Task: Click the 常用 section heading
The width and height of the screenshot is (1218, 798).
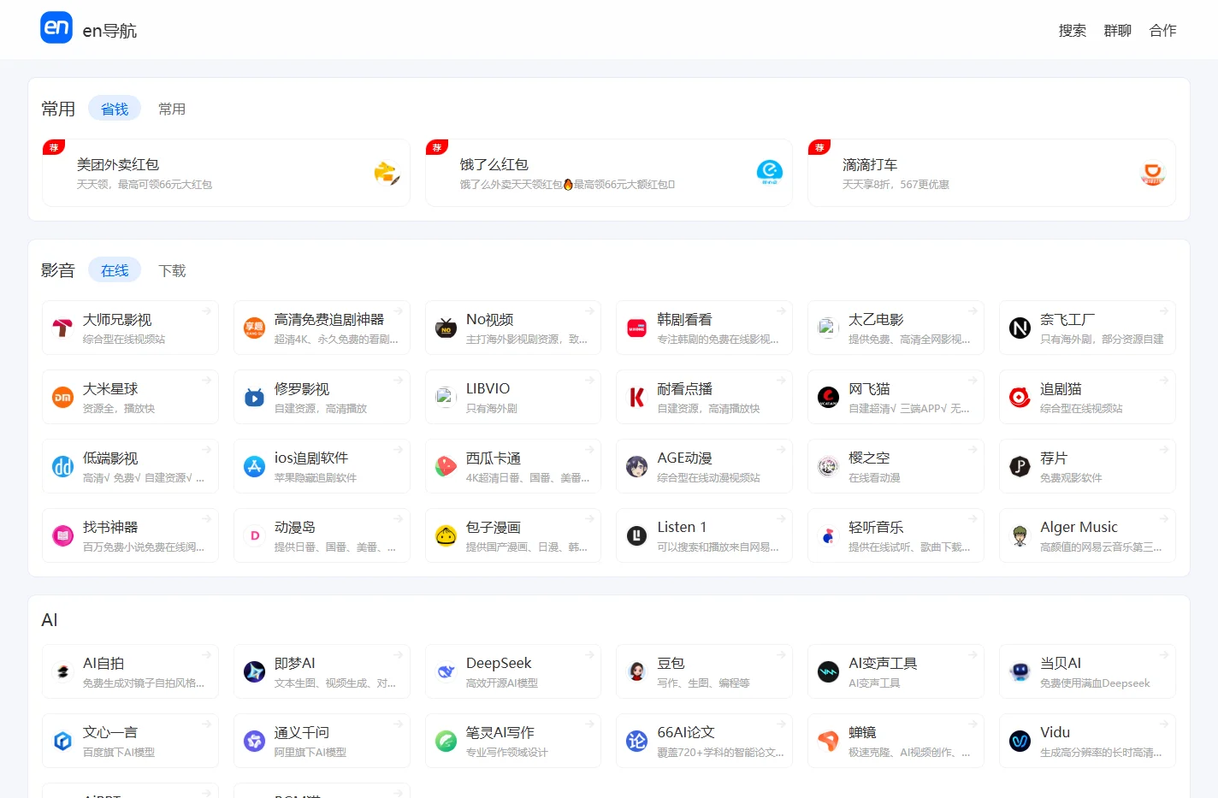Action: pos(58,109)
